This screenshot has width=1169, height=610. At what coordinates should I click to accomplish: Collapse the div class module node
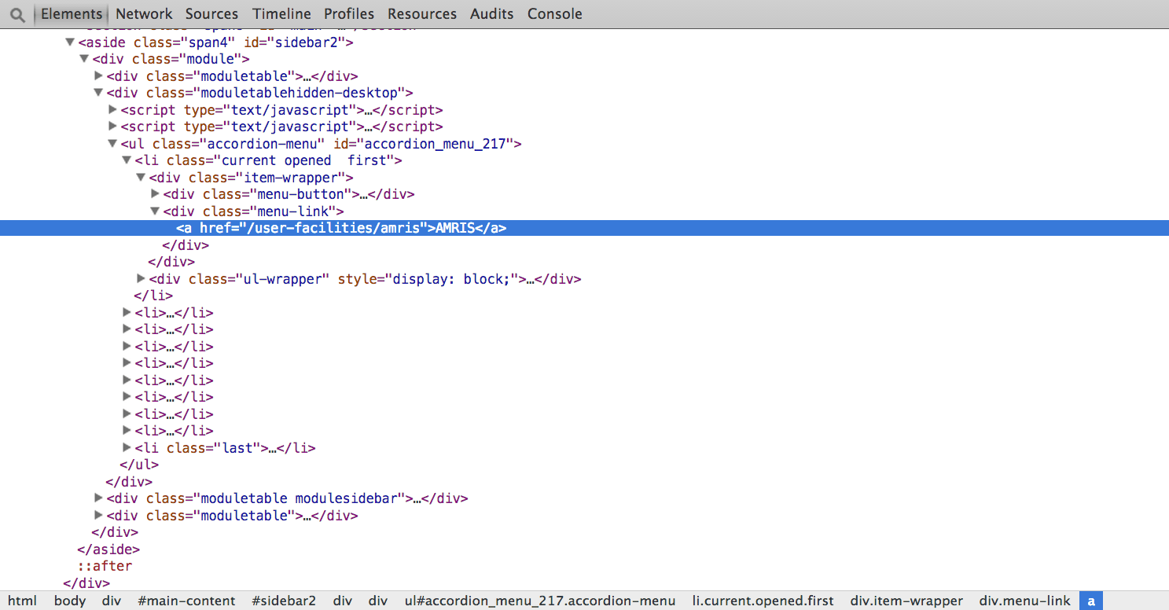85,59
